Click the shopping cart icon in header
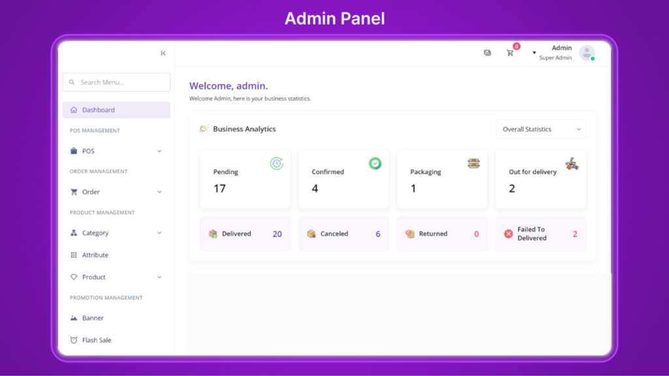The image size is (669, 376). [510, 53]
